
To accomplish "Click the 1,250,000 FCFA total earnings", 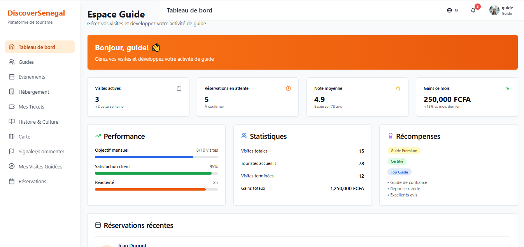I will pos(347,188).
